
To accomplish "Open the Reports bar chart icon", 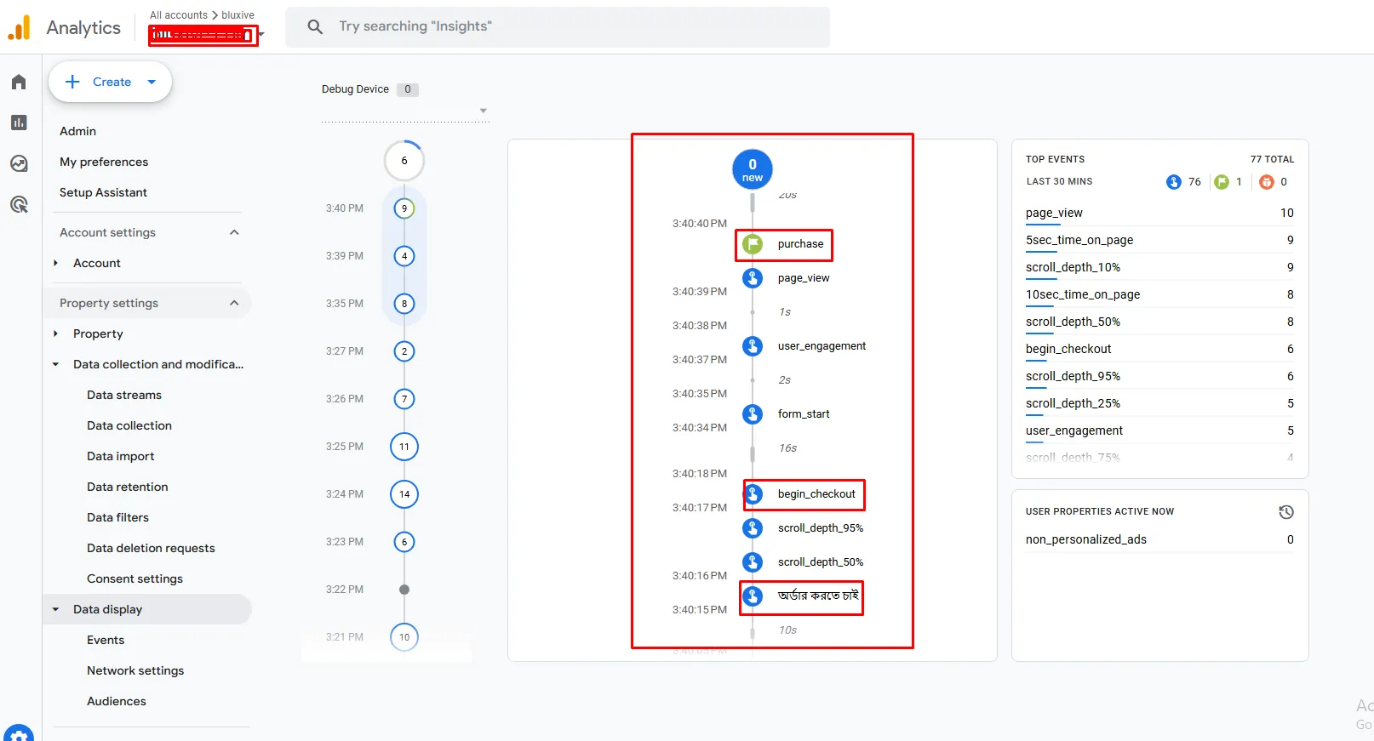I will point(19,123).
